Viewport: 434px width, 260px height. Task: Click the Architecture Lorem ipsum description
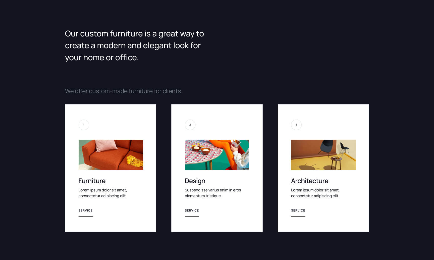pos(315,193)
